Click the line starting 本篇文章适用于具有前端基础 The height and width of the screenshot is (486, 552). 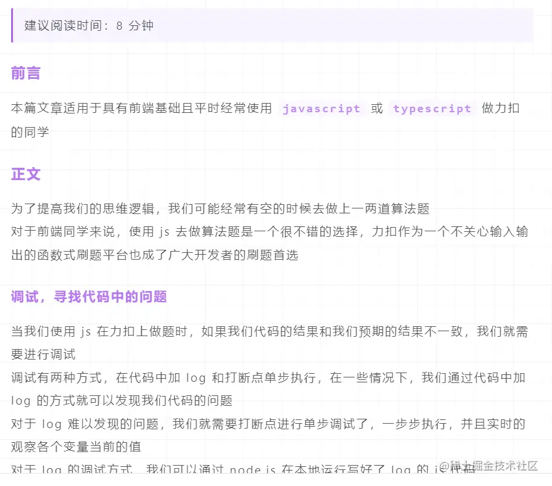pos(265,109)
